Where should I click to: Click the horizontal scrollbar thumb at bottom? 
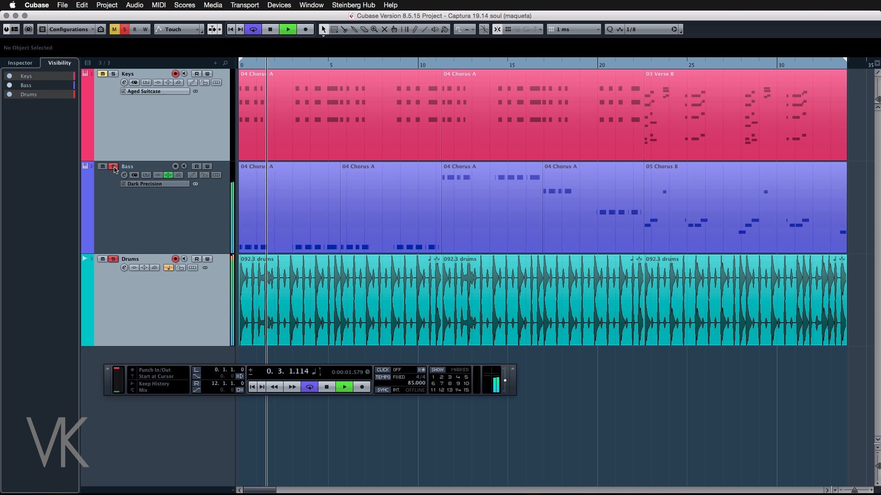259,490
